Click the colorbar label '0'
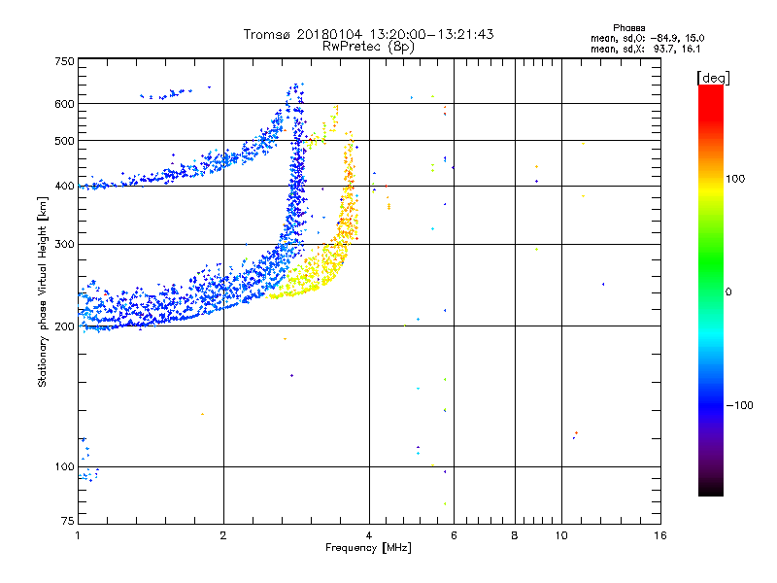 (x=728, y=292)
